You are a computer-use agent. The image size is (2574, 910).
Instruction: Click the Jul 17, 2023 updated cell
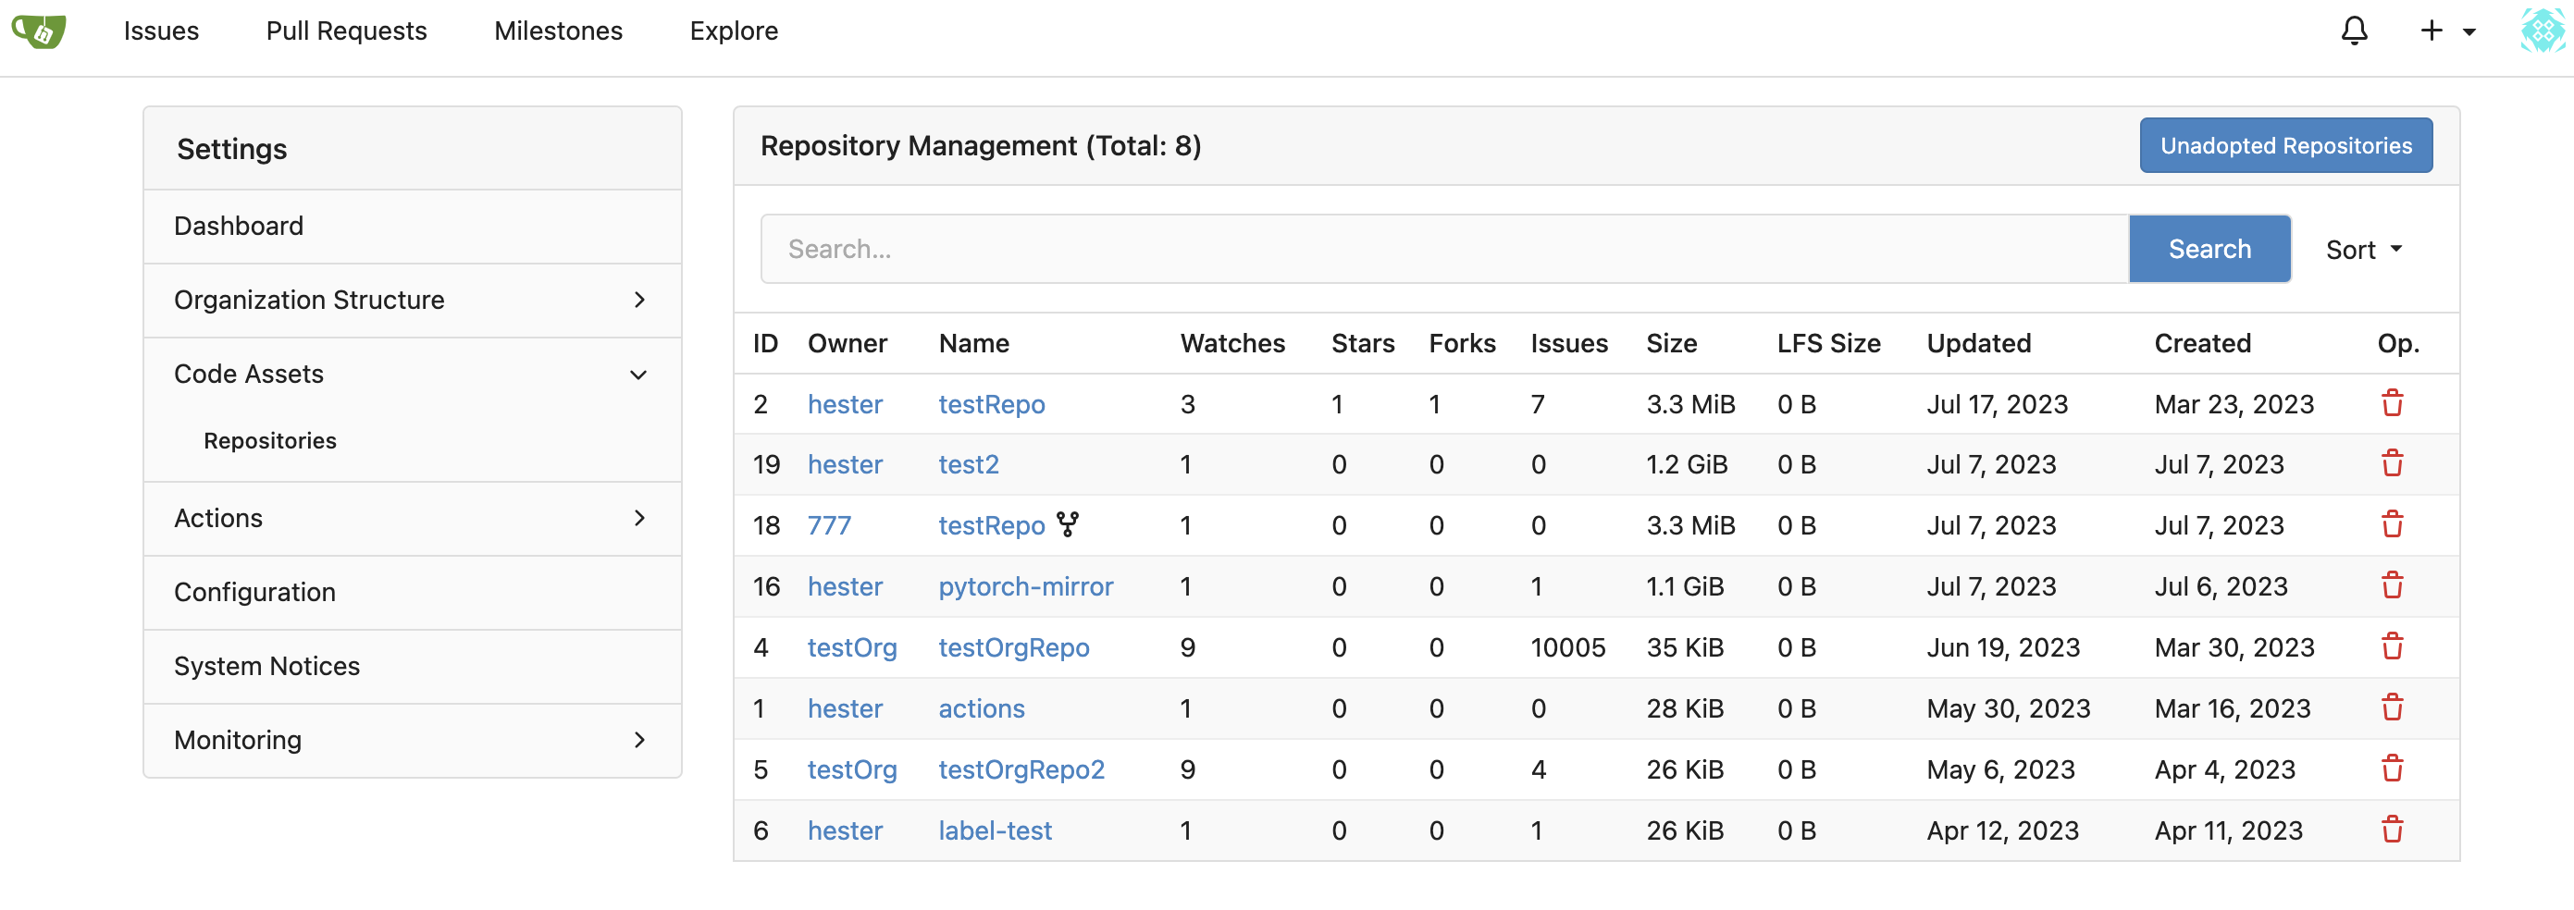[1997, 403]
